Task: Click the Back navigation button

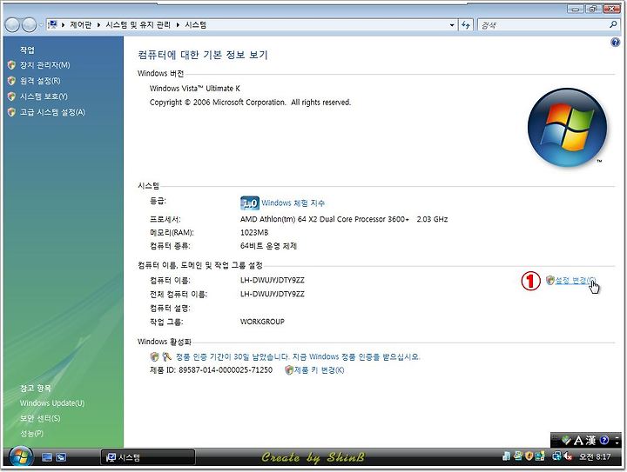Action: [x=12, y=25]
